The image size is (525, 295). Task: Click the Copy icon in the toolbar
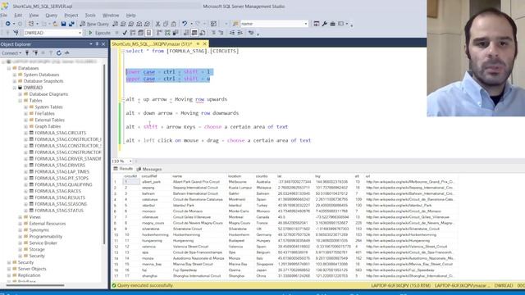click(166, 24)
